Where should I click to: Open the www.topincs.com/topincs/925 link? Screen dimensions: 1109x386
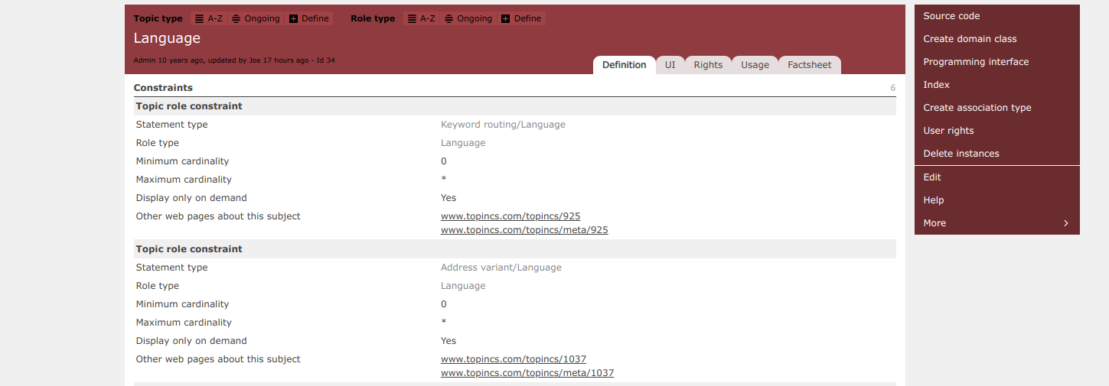510,216
